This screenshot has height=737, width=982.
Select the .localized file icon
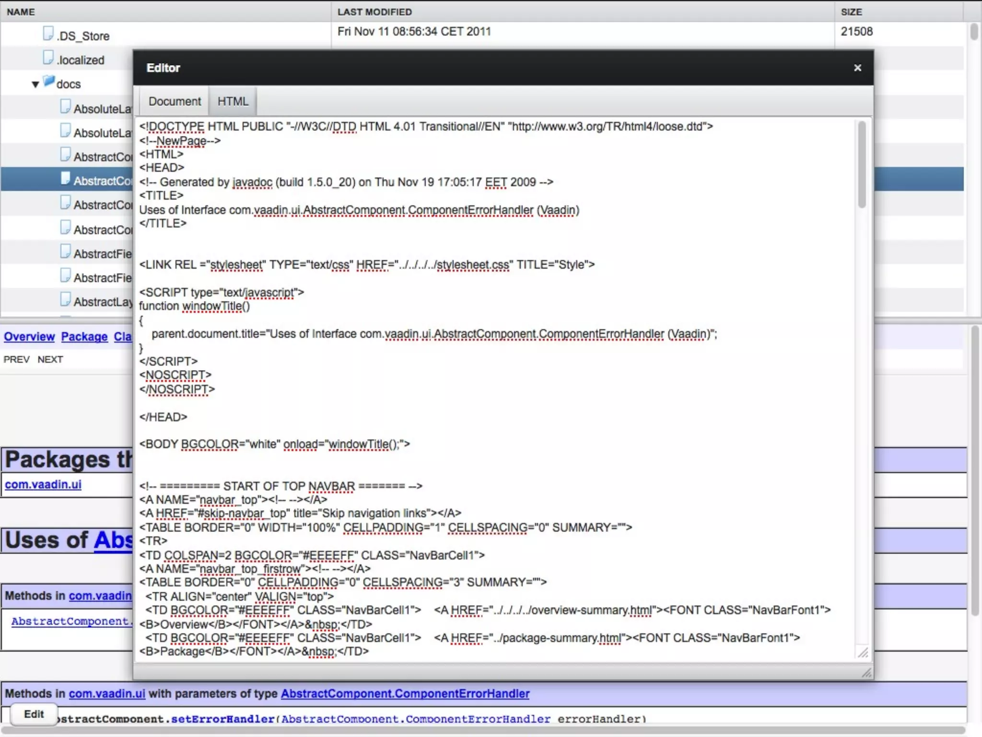click(x=48, y=58)
